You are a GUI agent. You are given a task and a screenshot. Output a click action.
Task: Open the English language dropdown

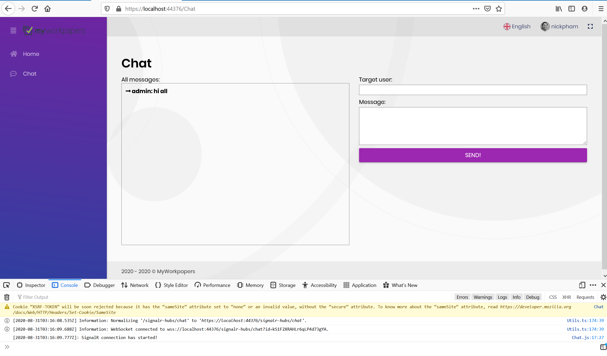517,26
